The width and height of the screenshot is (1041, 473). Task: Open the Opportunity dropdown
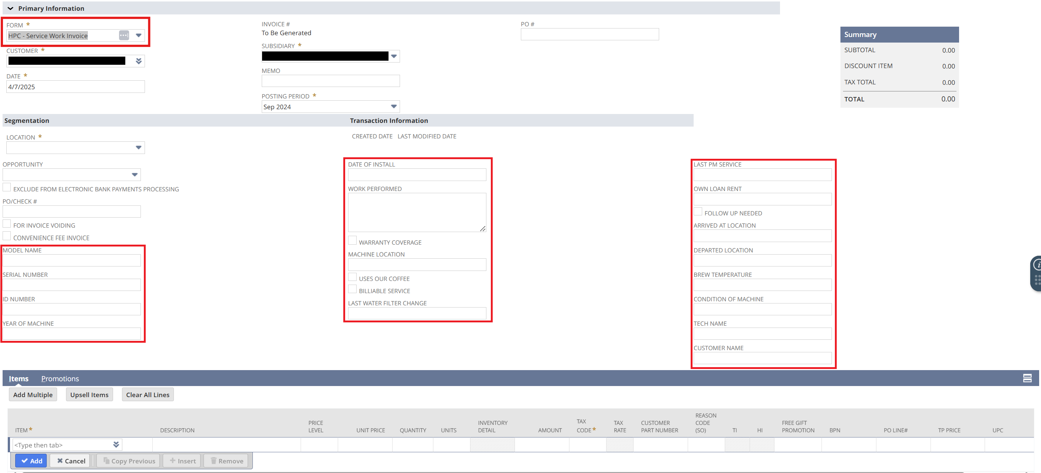point(135,175)
